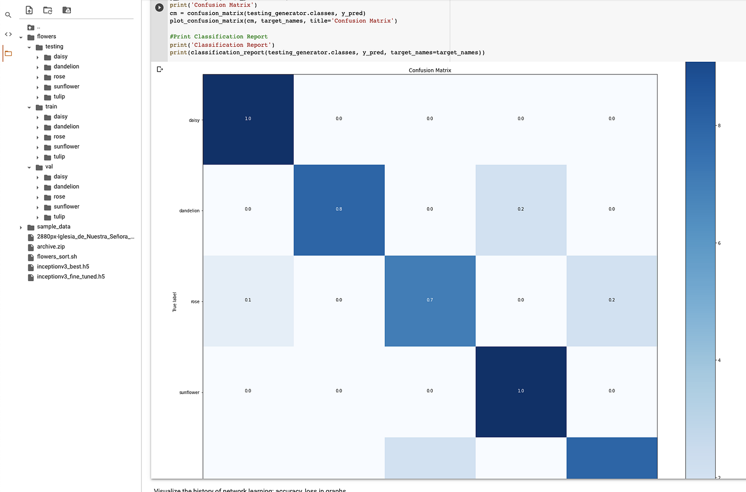
Task: Click flowers_sort.sh in the sidebar
Action: 56,256
